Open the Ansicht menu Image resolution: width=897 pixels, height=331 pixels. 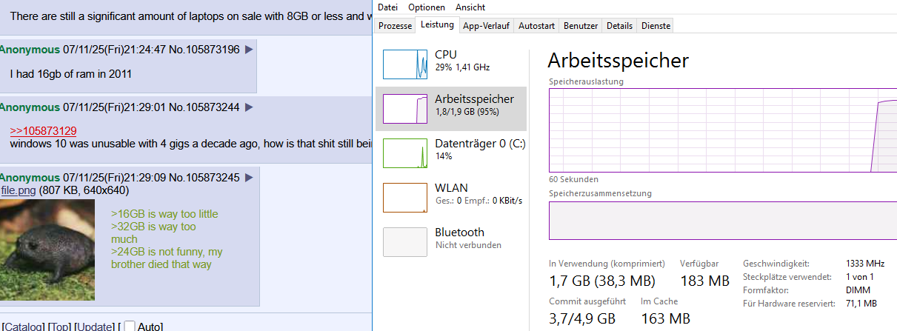point(470,7)
